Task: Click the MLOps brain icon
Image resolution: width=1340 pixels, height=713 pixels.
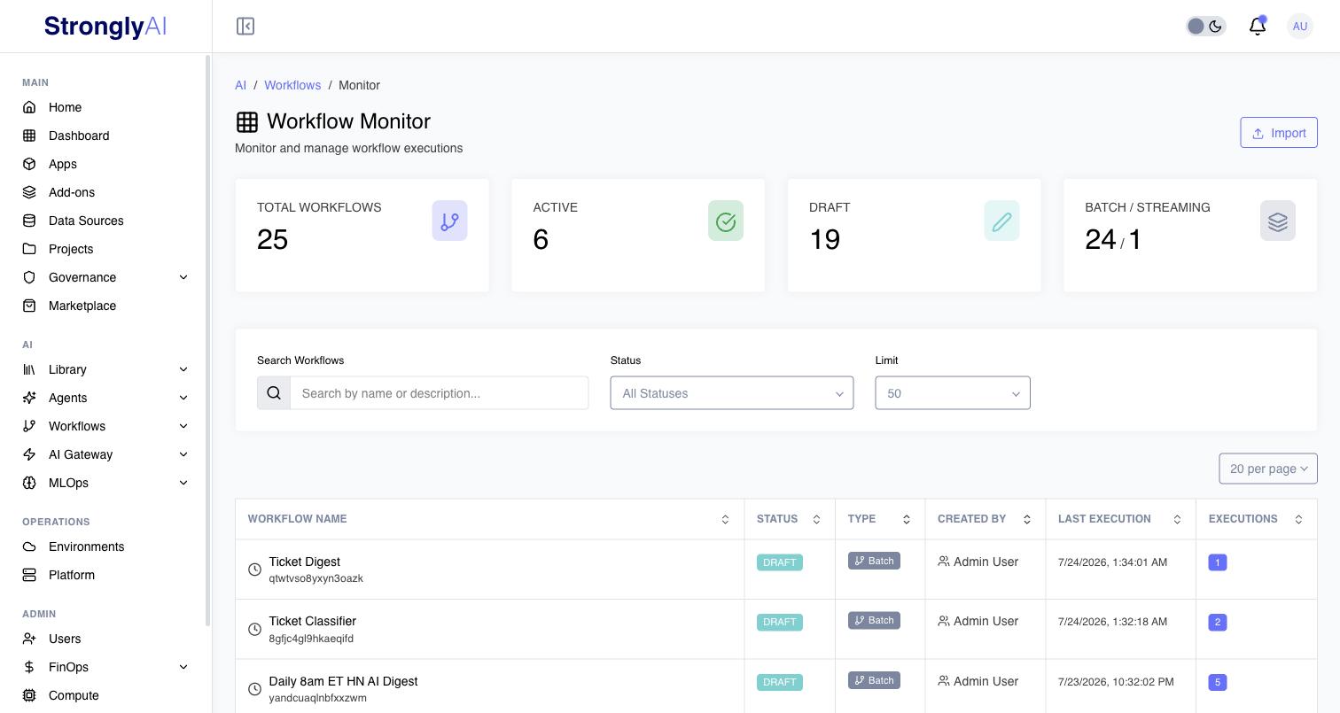Action: 29,483
